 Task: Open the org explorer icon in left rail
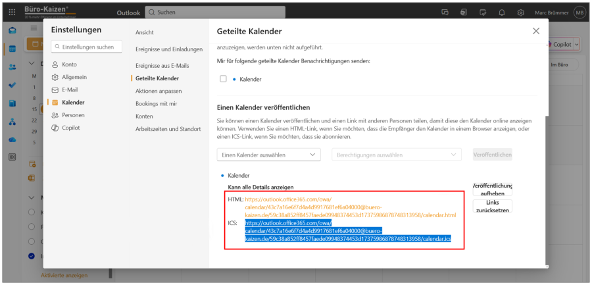click(x=12, y=122)
